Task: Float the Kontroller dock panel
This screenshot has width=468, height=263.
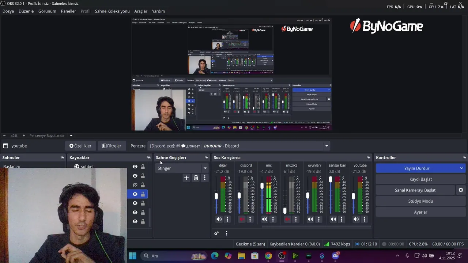Action: tap(464, 157)
